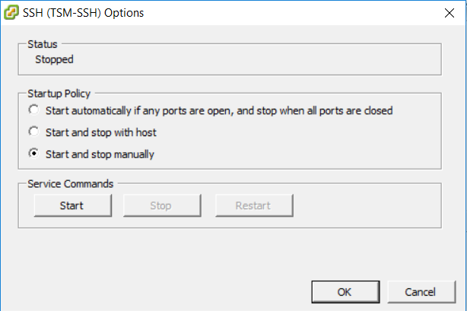This screenshot has width=467, height=311.
Task: Close the SSH (TSM-SSH) Options dialog
Action: pos(450,13)
